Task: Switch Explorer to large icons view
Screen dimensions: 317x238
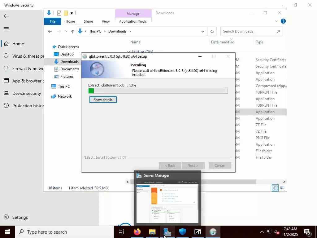Action: [x=282, y=188]
